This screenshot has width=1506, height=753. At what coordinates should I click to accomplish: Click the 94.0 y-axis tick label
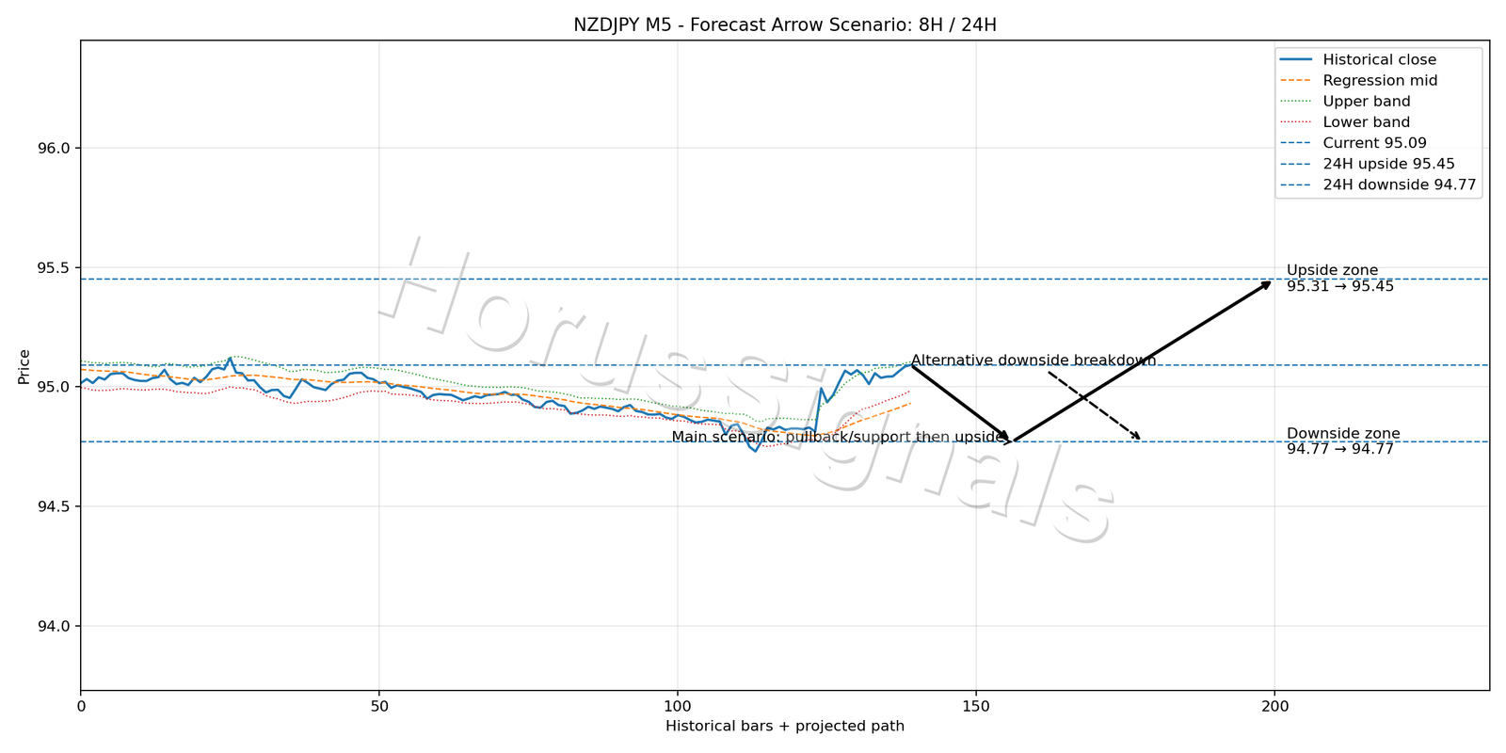click(54, 626)
